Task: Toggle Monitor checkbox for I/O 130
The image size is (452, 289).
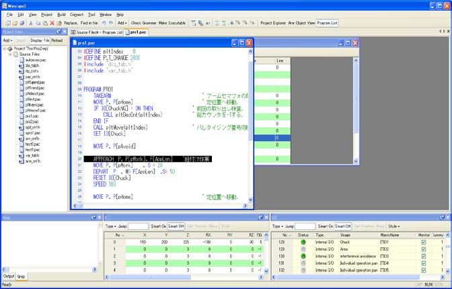Action: [x=424, y=256]
